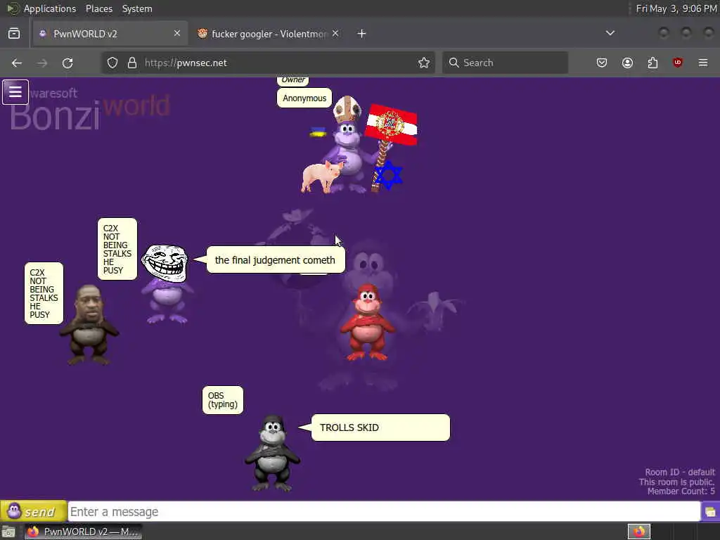Click the icon right of the message field
Screen dimensions: 720x540
[710, 512]
